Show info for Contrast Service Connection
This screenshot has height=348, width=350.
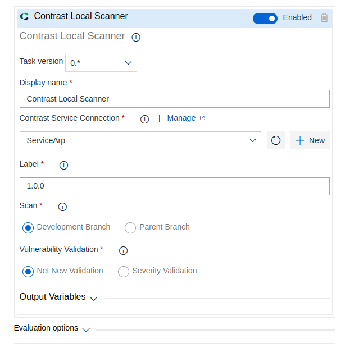click(x=144, y=119)
